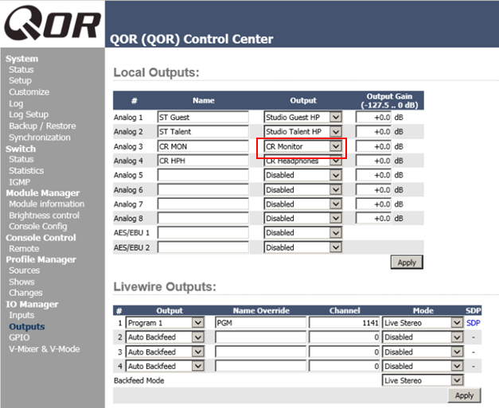Viewport: 499px width, 408px height.
Task: Open IO Manager Inputs page
Action: 21,315
